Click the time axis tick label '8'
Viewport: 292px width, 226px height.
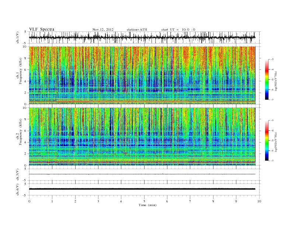[x=213, y=201]
